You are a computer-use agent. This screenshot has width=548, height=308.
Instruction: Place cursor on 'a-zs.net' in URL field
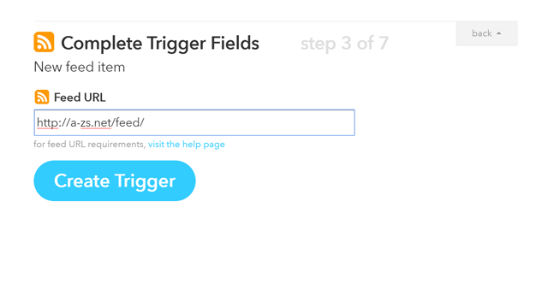click(x=91, y=122)
